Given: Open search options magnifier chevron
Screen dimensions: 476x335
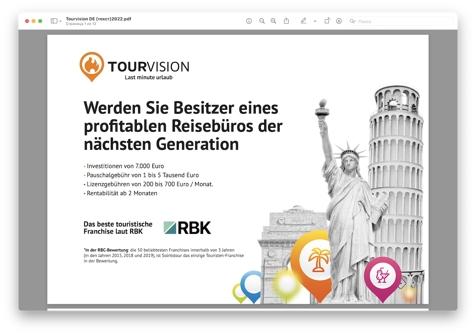Looking at the screenshot, I should point(353,21).
